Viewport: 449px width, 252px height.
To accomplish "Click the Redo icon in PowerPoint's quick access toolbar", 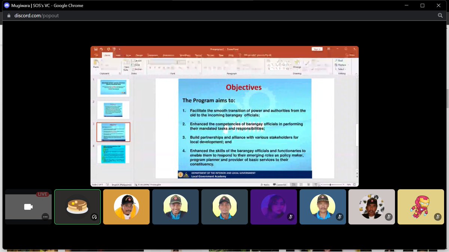I will (109, 49).
